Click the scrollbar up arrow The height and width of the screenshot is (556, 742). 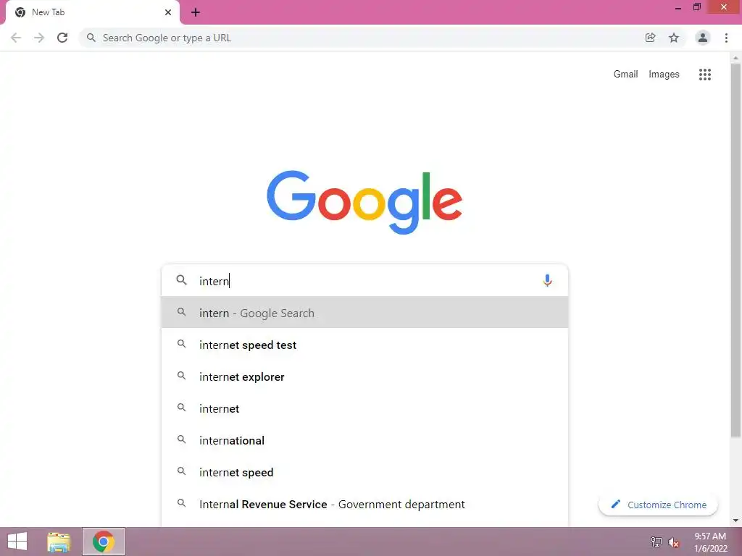tap(735, 58)
